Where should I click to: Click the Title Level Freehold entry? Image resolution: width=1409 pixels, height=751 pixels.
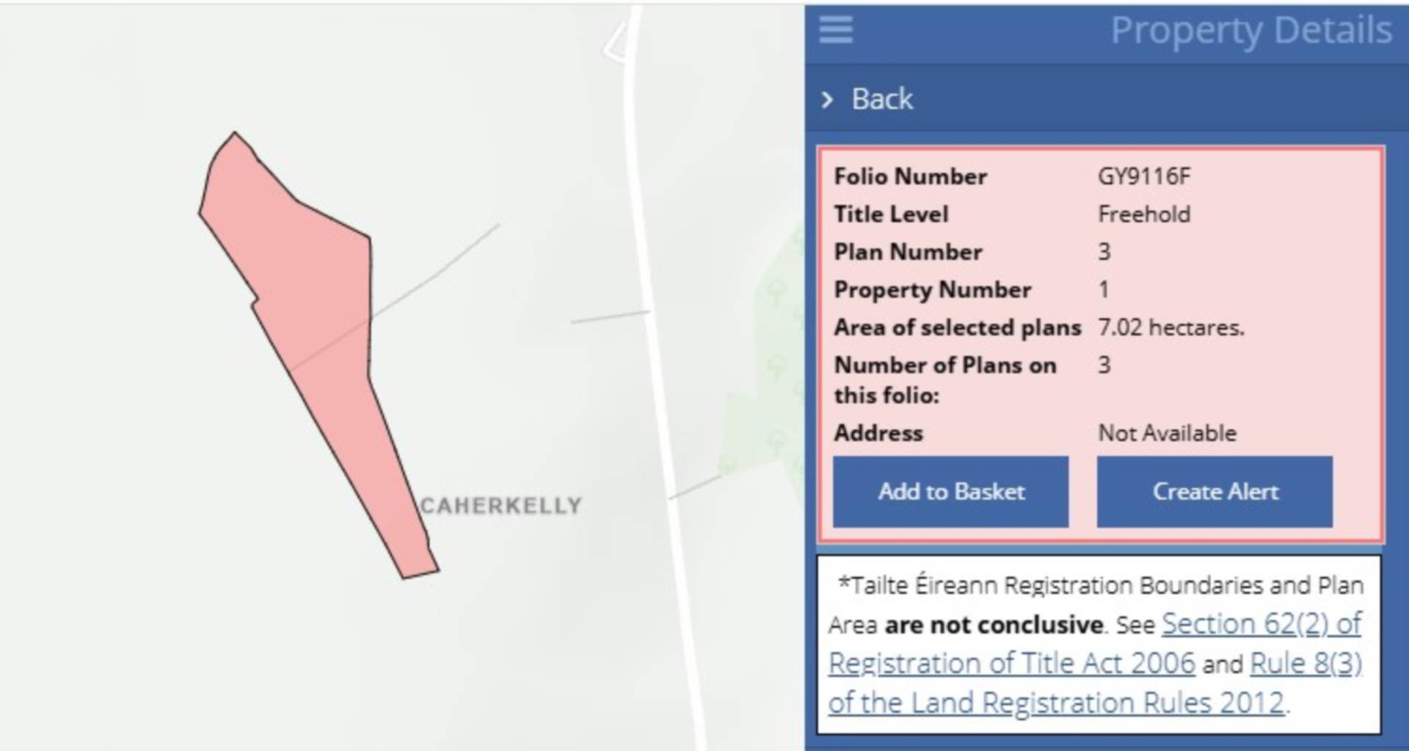tap(1142, 214)
